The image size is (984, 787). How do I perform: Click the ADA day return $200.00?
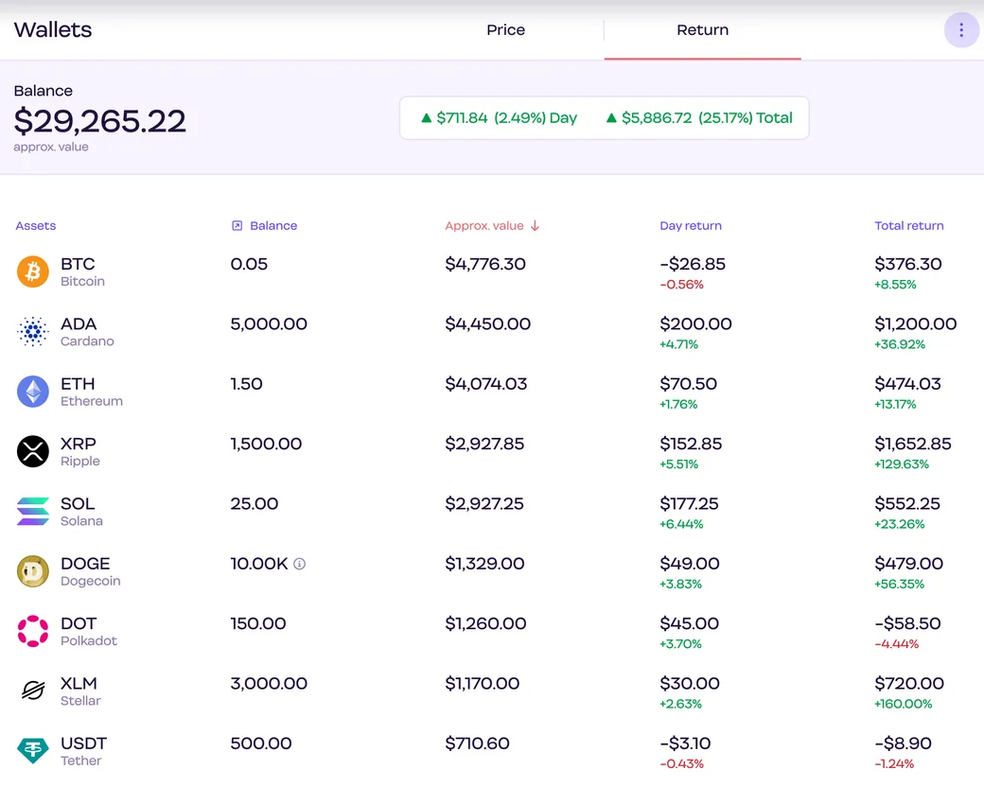[x=696, y=324]
